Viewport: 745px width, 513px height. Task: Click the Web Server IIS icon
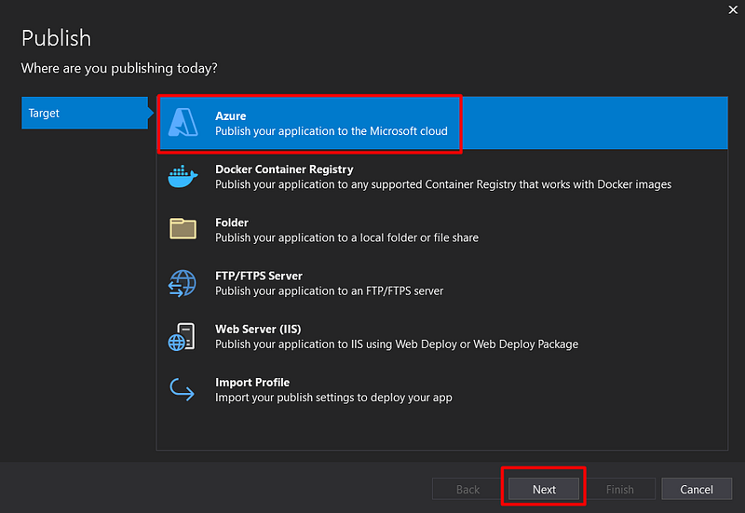pyautogui.click(x=182, y=337)
